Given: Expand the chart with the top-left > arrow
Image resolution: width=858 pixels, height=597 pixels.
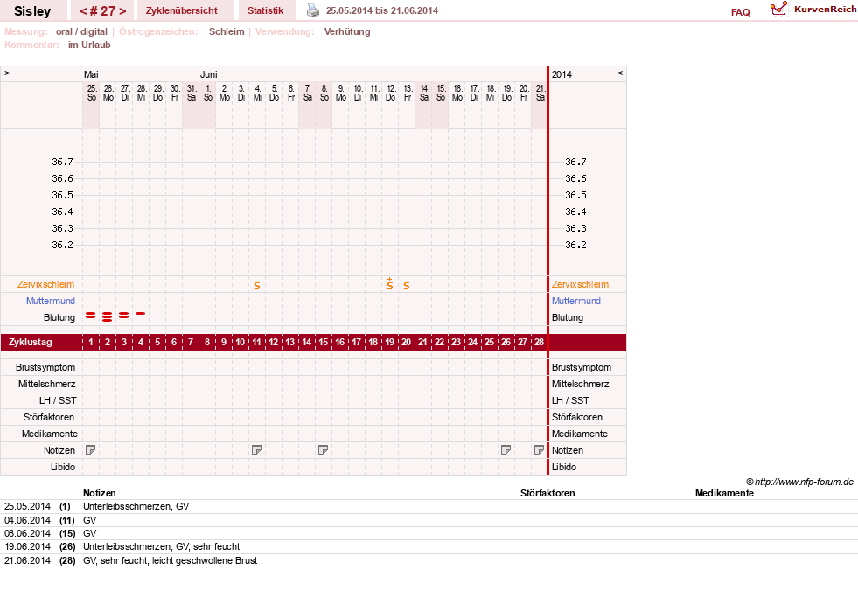Looking at the screenshot, I should coord(7,73).
